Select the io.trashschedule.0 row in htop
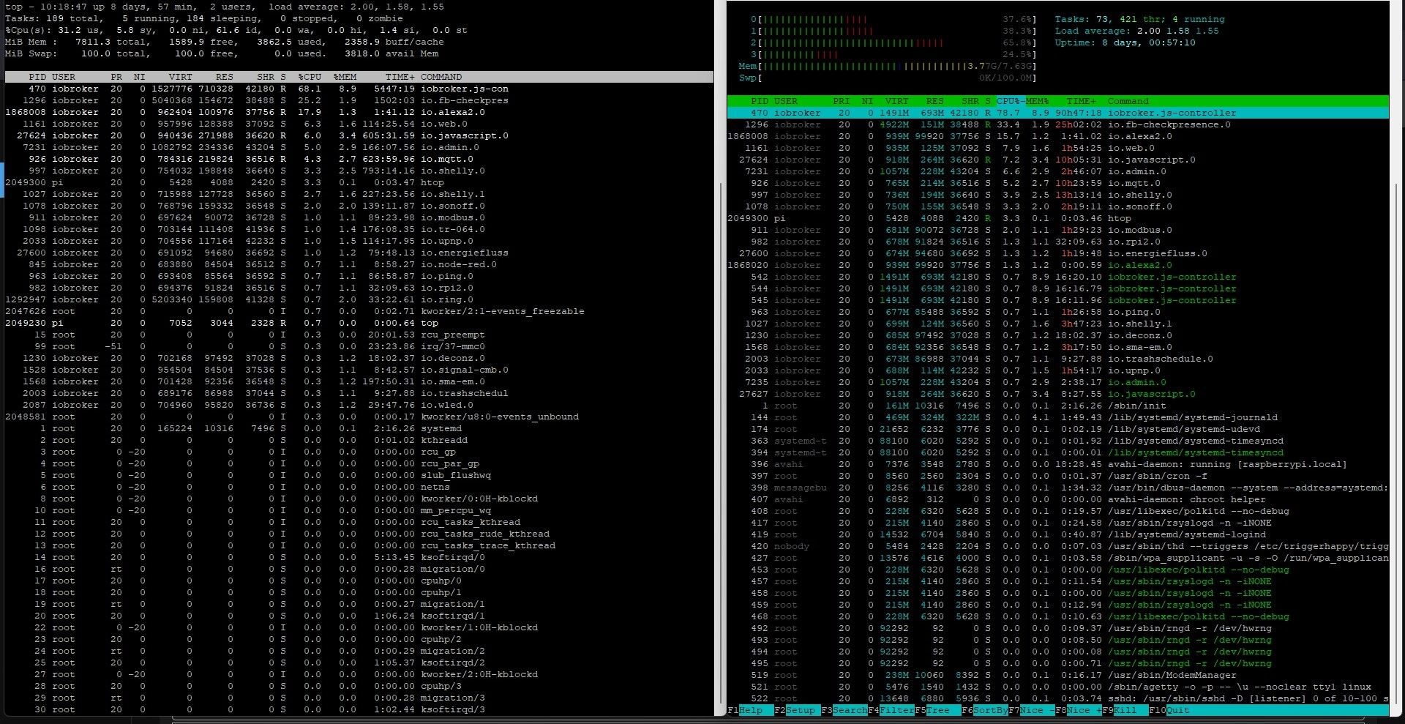This screenshot has width=1405, height=724. [x=1057, y=359]
